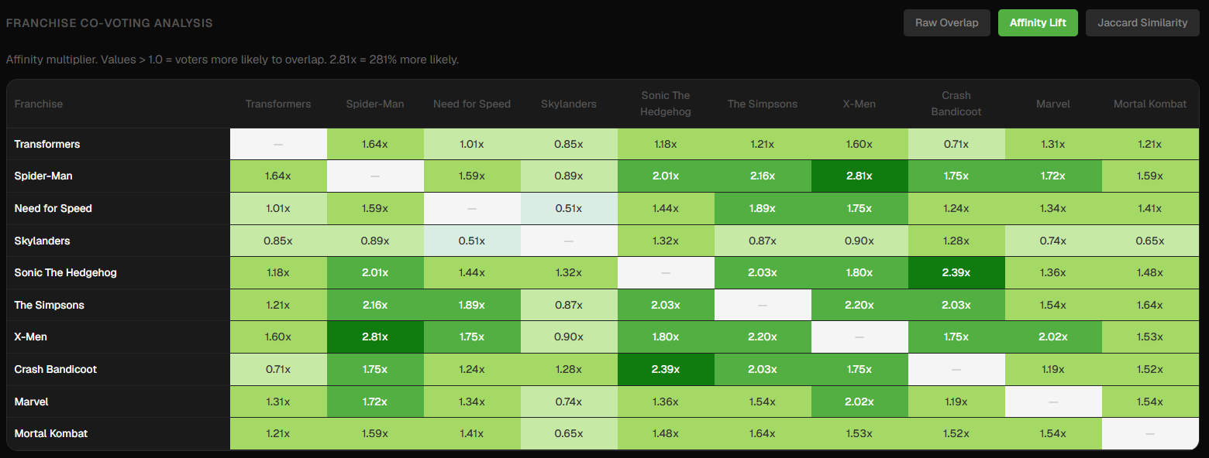This screenshot has height=458, width=1209.
Task: Click the Skylanders column header
Action: [569, 104]
